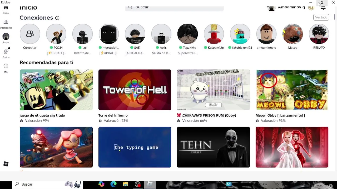Image resolution: width=337 pixels, height=189 pixels.
Task: Click the Roblox app icon in the taskbar
Action: pyautogui.click(x=150, y=184)
